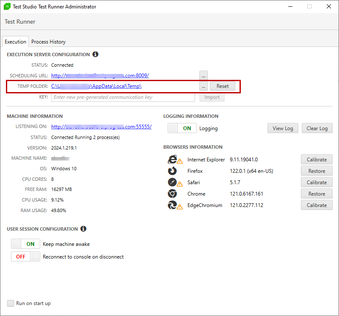Click the Clear Log button
This screenshot has width=339, height=316.
317,128
